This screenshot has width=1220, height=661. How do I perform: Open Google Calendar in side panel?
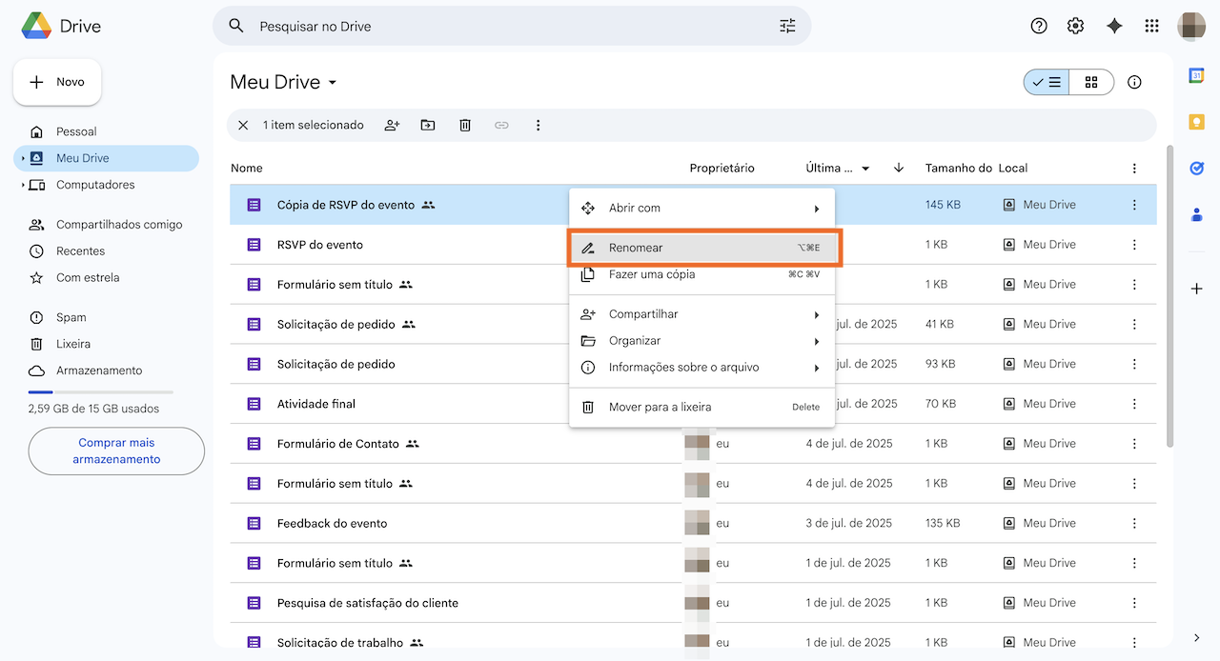tap(1197, 76)
